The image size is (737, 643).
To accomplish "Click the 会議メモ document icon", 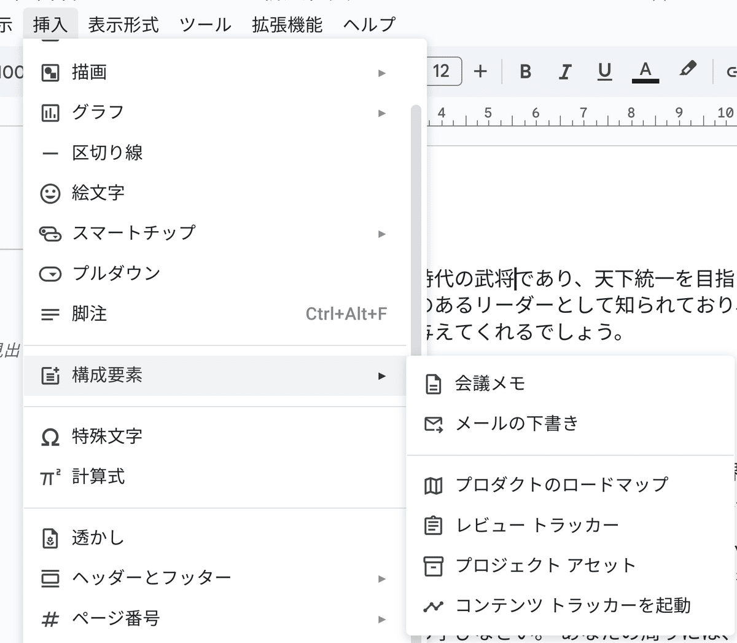I will [x=434, y=384].
